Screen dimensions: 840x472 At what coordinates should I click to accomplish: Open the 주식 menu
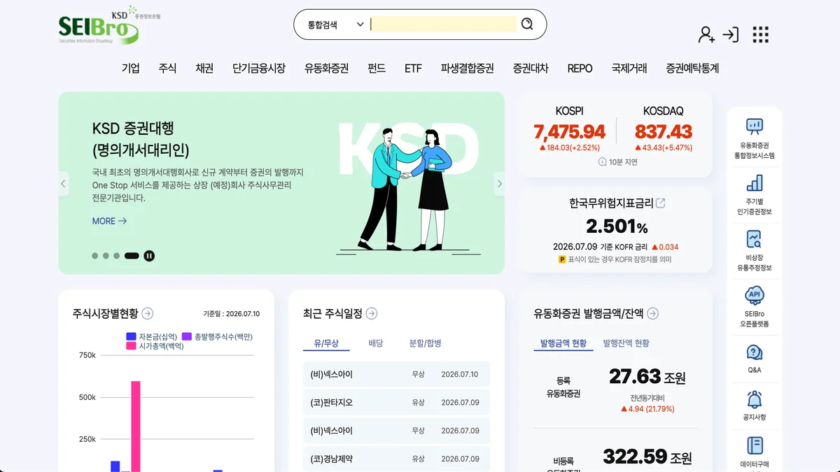click(x=167, y=69)
